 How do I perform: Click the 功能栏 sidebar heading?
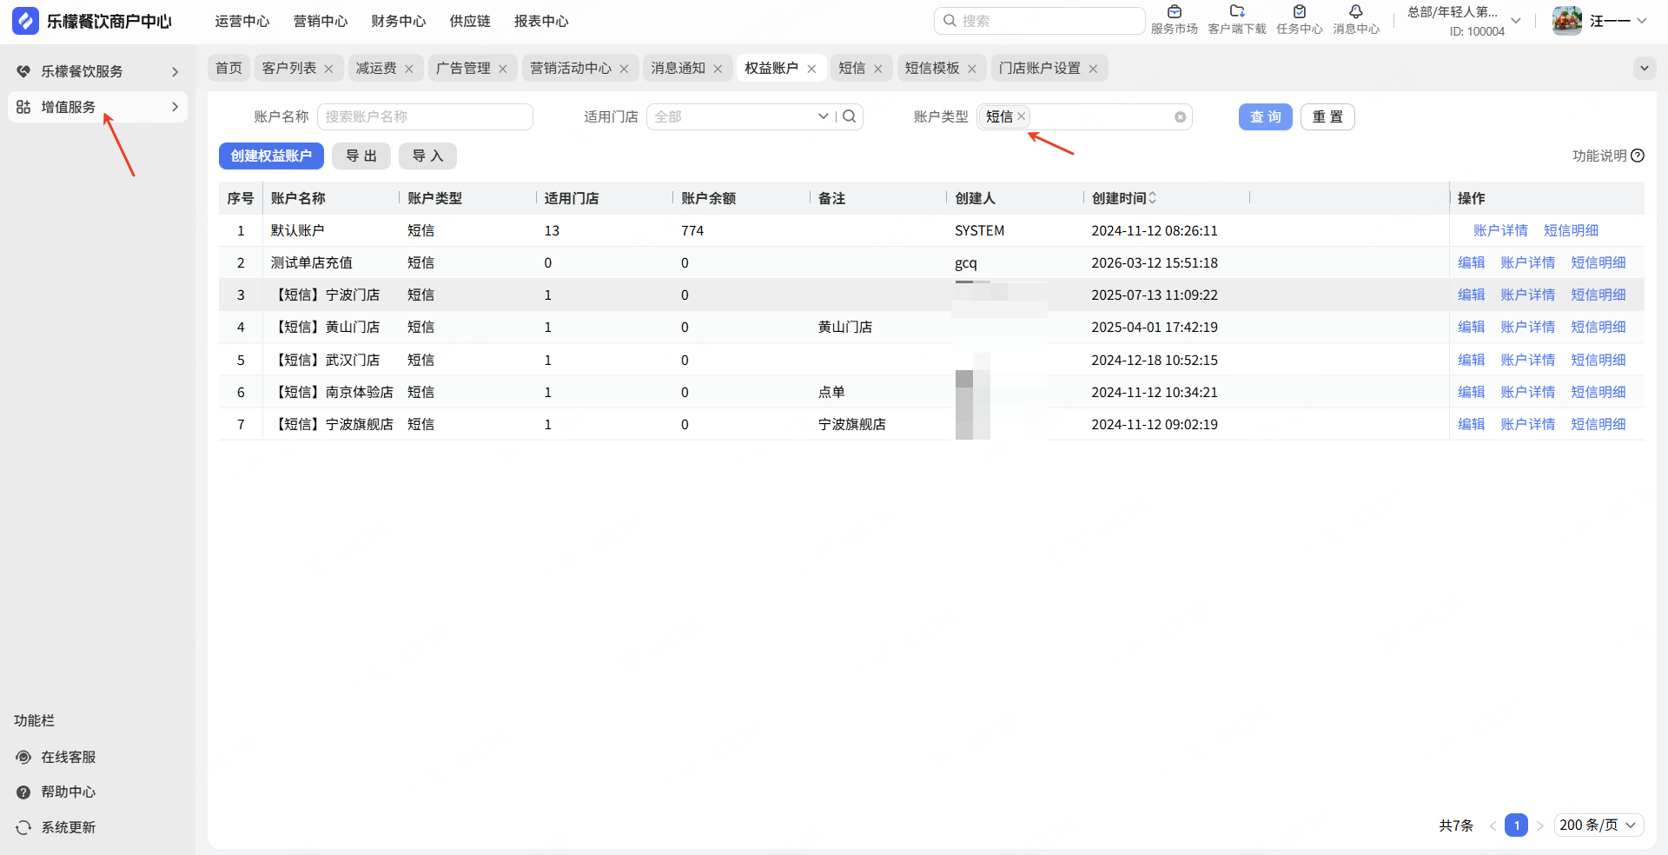click(34, 720)
